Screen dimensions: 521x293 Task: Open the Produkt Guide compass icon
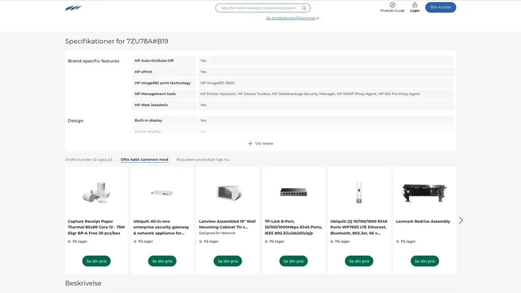point(392,5)
